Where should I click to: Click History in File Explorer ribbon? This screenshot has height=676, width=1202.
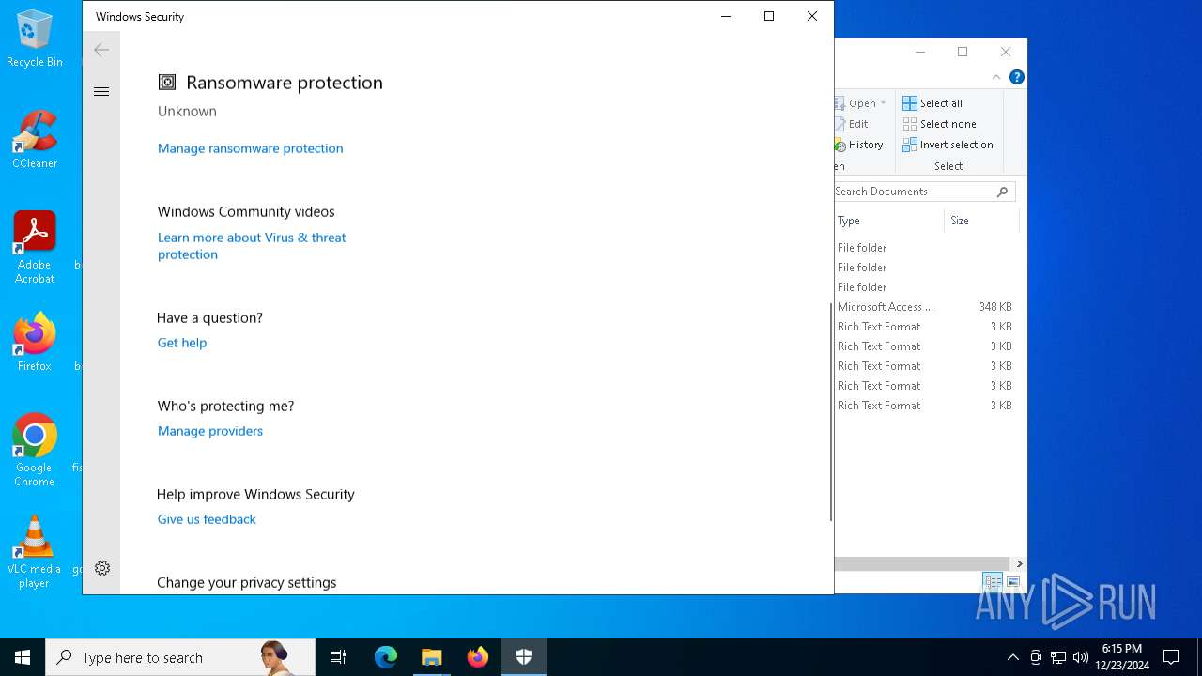click(859, 145)
